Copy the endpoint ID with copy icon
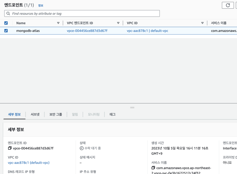The height and width of the screenshot is (174, 237). (10, 148)
